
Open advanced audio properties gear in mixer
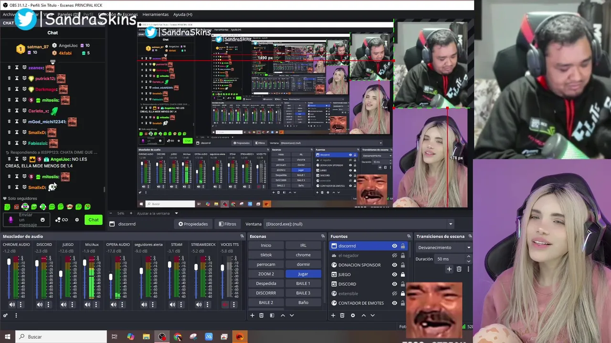[x=5, y=315]
